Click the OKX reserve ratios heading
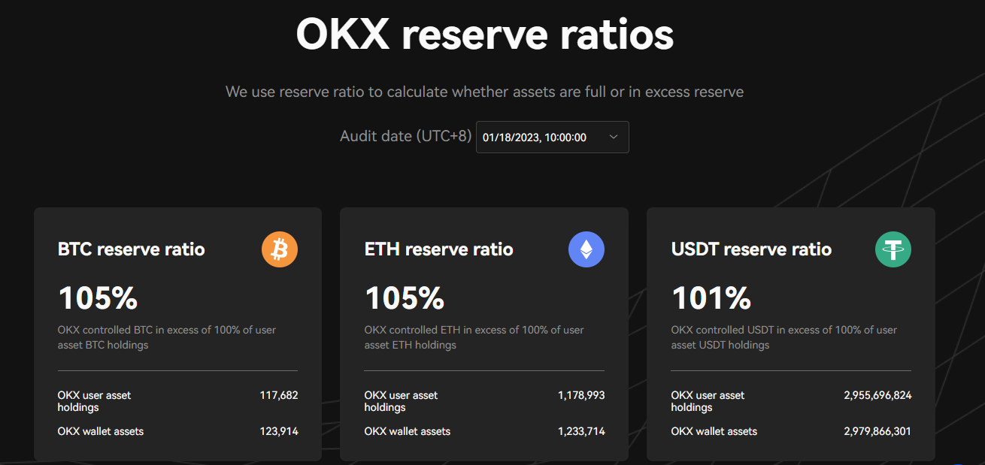 click(485, 34)
